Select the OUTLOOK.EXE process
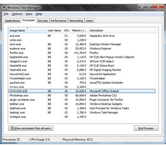This screenshot has width=166, height=146. (82, 91)
